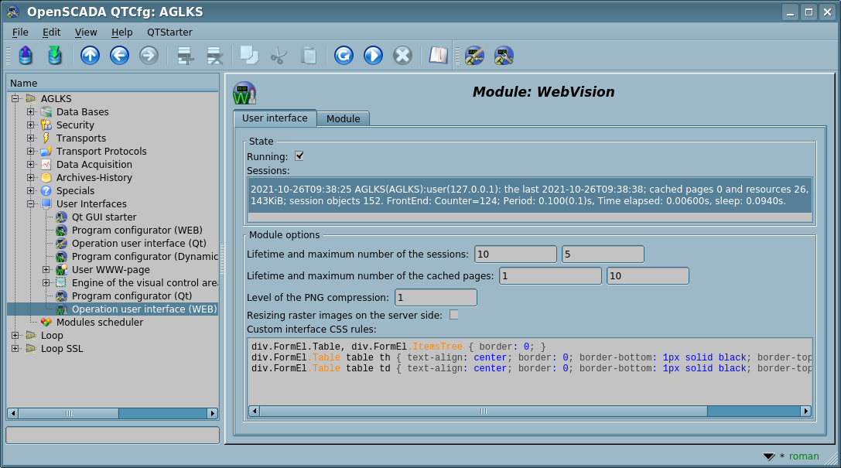Viewport: 841px width, 468px height.
Task: Expand the Loop SSL tree node
Action: pyautogui.click(x=15, y=349)
